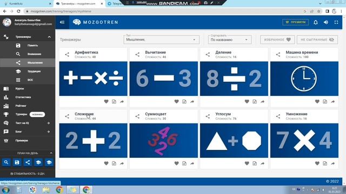Open the notifications bell
Screen dimensions: 346x194
tap(316, 22)
